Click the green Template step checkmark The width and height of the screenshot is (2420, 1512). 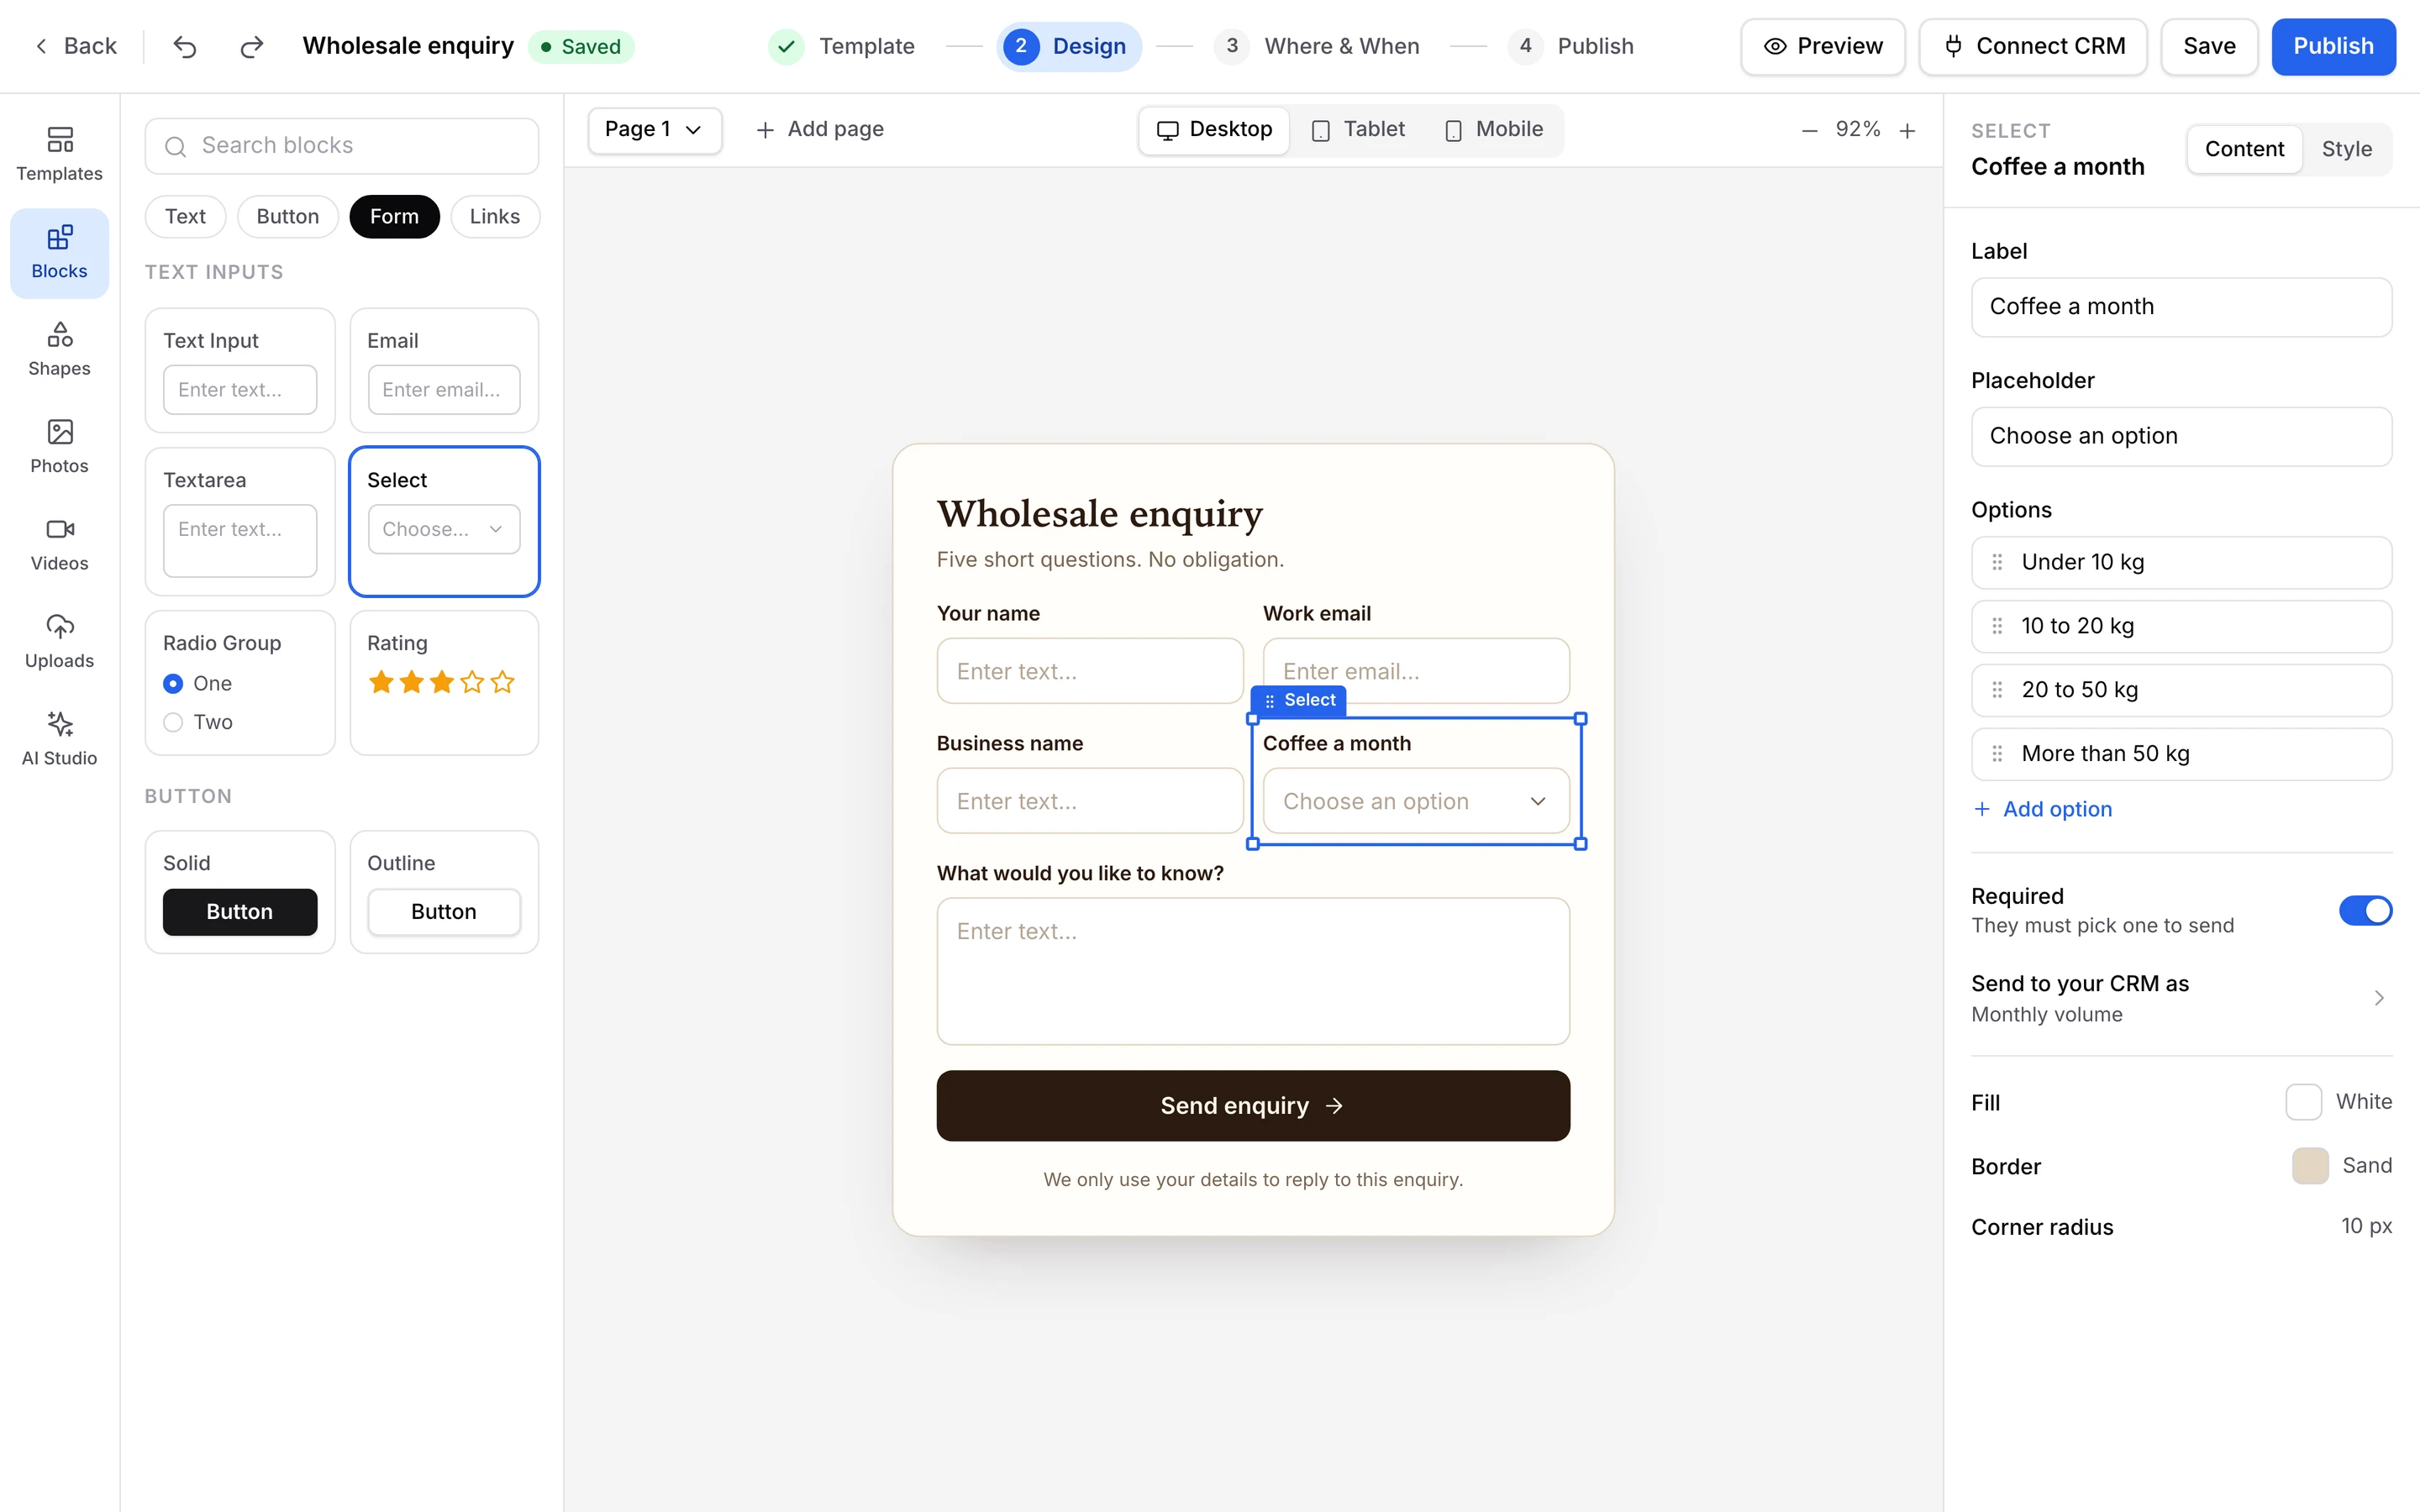(786, 46)
